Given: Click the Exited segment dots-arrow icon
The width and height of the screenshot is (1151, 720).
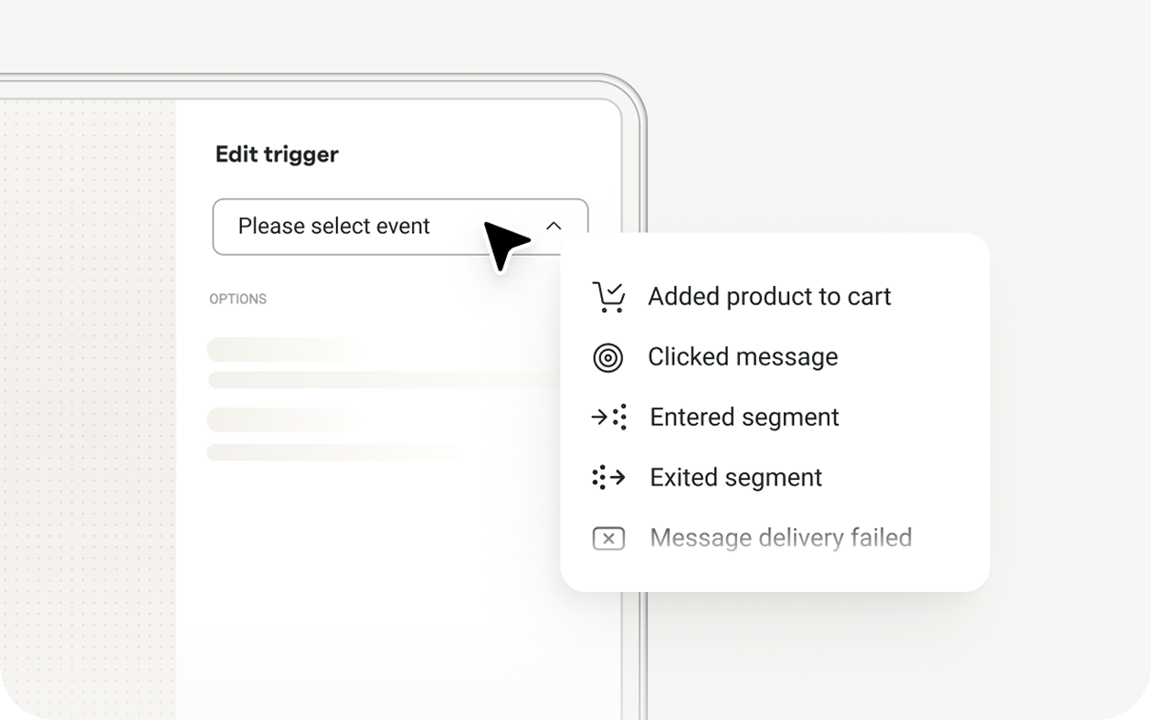Looking at the screenshot, I should [x=608, y=477].
